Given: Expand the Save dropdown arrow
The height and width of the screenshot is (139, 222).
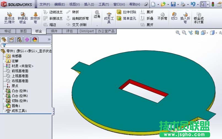Looking at the screenshot, I should 178,4.
